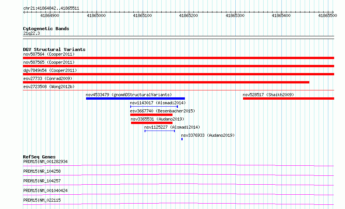The image size is (345, 209).
Task: Click ruler position 41865100
Action: coord(142,15)
